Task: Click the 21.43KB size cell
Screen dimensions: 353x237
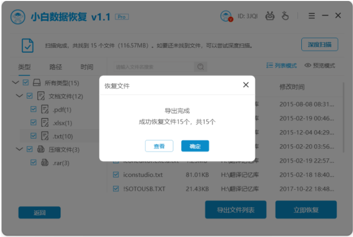Action: (197, 189)
